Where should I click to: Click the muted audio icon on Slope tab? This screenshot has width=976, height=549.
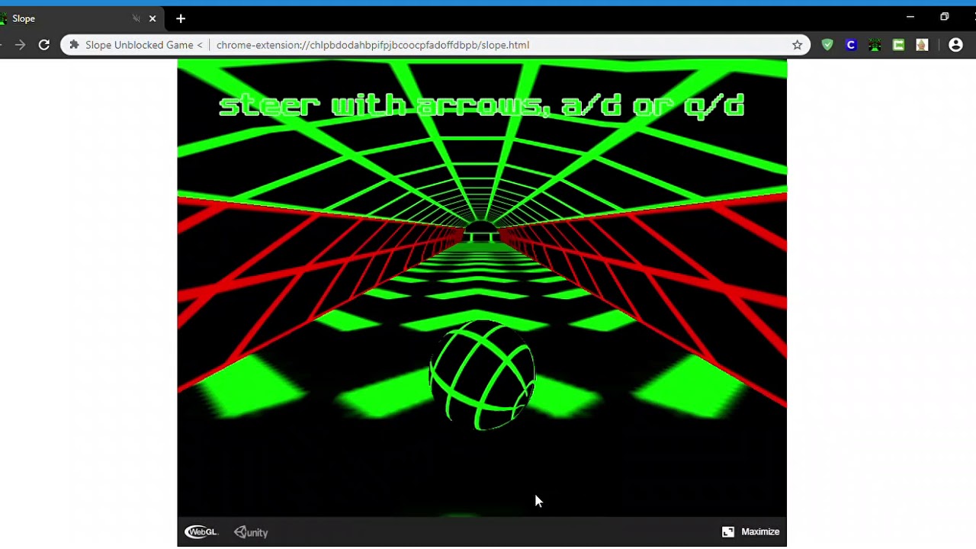[x=136, y=18]
